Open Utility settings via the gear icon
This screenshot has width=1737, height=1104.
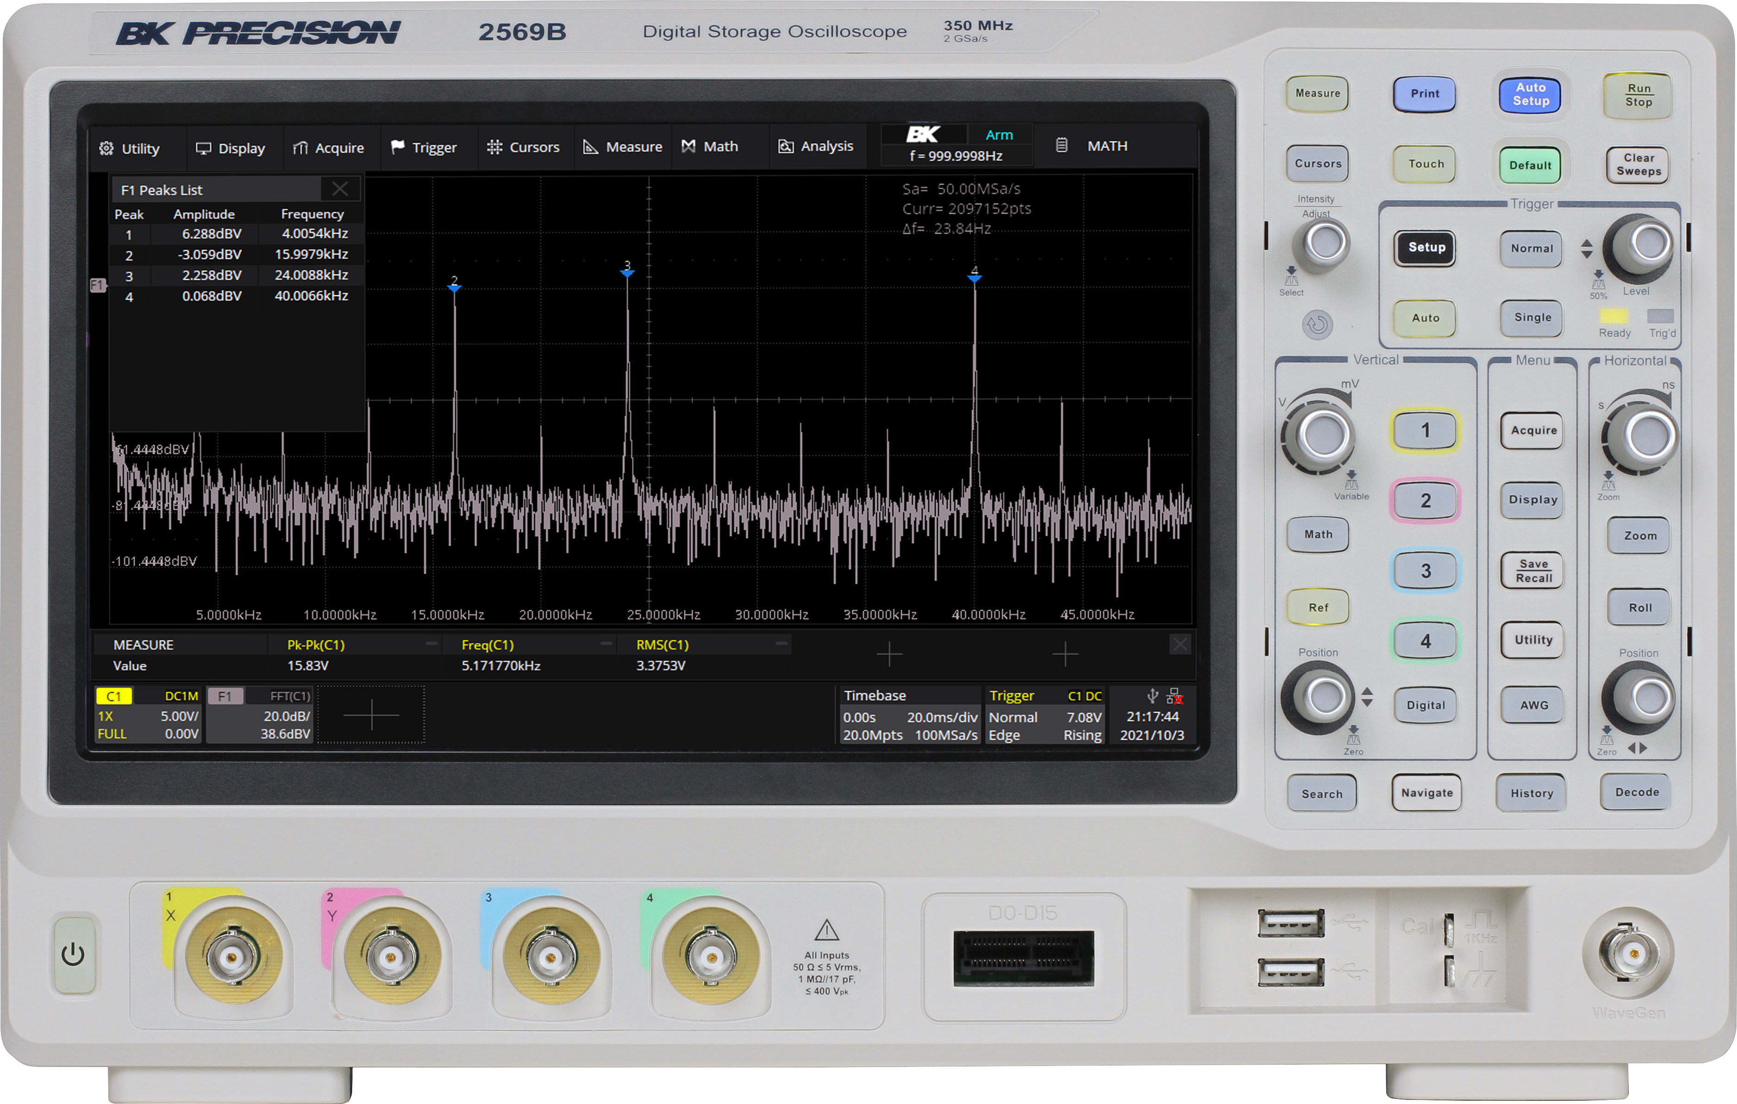(x=107, y=148)
